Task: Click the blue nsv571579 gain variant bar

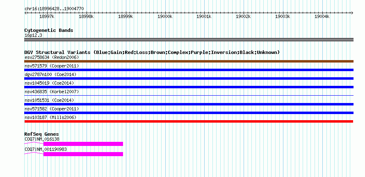Action: point(189,70)
